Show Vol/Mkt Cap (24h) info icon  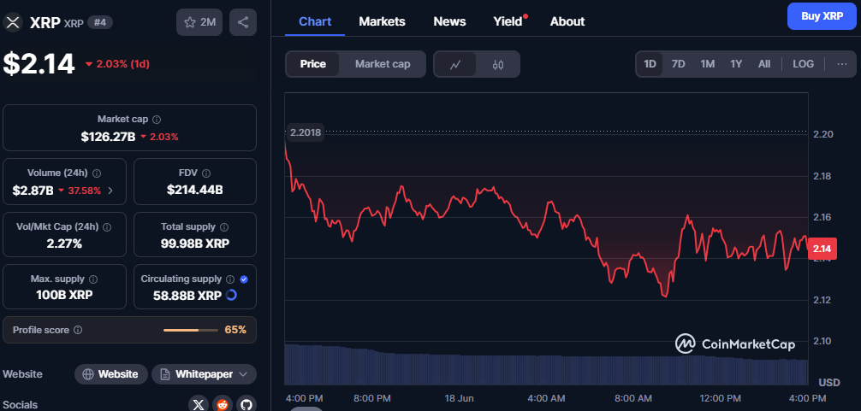click(x=107, y=227)
